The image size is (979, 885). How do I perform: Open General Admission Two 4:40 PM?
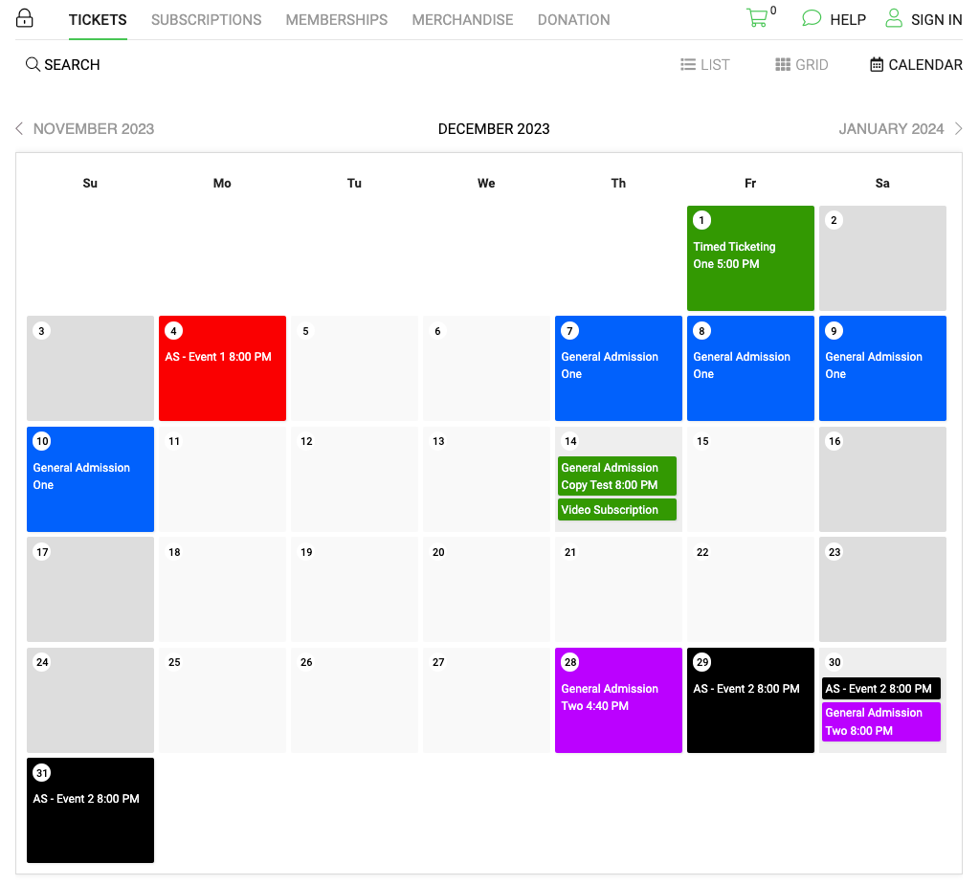618,700
